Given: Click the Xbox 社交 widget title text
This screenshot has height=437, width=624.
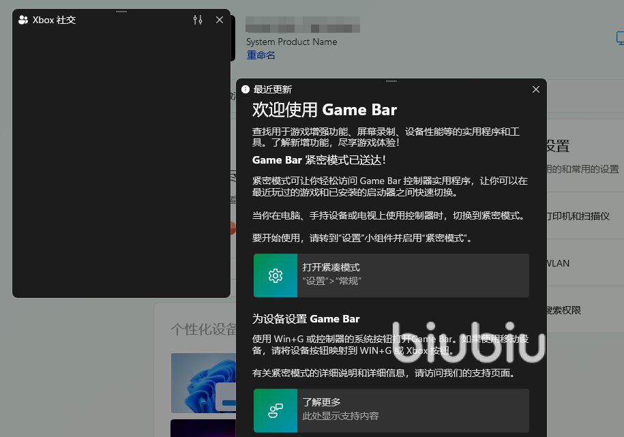Looking at the screenshot, I should coord(54,20).
